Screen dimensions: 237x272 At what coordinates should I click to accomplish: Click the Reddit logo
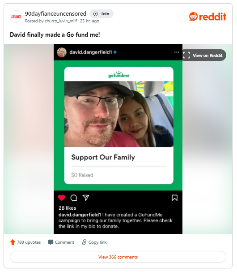pos(207,17)
